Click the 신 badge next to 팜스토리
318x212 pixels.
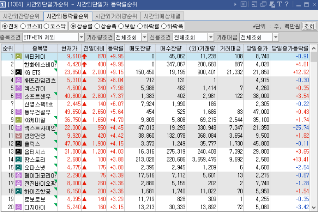tap(19, 159)
